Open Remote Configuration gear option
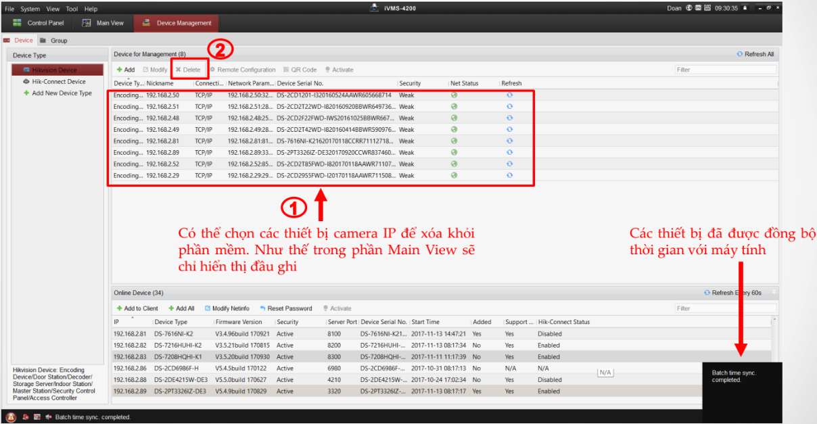817x424 pixels. click(242, 70)
